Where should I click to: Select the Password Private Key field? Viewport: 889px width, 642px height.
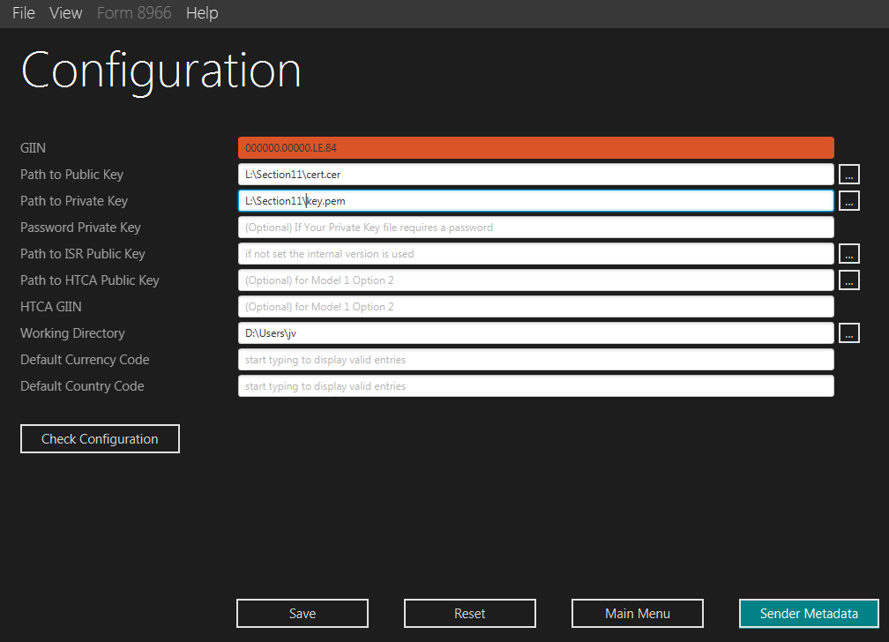point(536,228)
